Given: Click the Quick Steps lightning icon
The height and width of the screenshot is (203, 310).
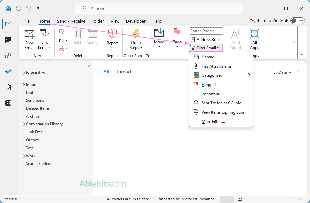Looking at the screenshot, I should tap(136, 34).
